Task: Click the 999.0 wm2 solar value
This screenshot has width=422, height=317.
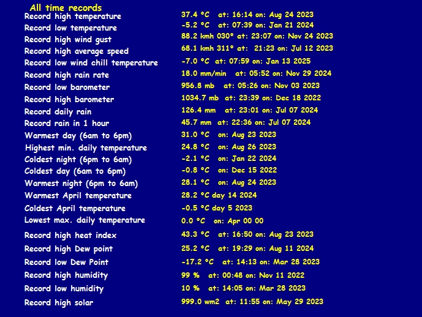Action: click(x=252, y=302)
